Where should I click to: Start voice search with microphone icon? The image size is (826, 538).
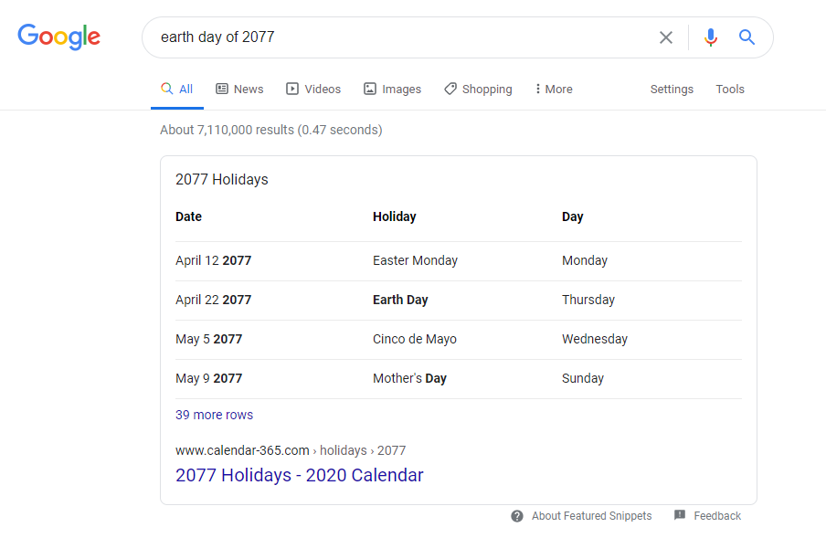pyautogui.click(x=711, y=37)
